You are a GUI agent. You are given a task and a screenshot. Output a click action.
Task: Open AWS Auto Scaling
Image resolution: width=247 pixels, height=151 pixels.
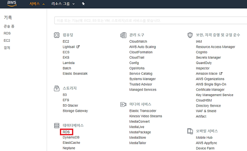tap(143, 47)
